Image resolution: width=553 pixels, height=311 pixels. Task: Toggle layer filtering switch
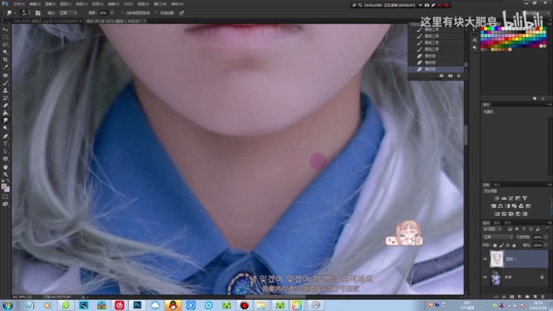pos(547,230)
